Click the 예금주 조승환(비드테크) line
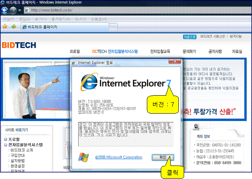 point(215,157)
